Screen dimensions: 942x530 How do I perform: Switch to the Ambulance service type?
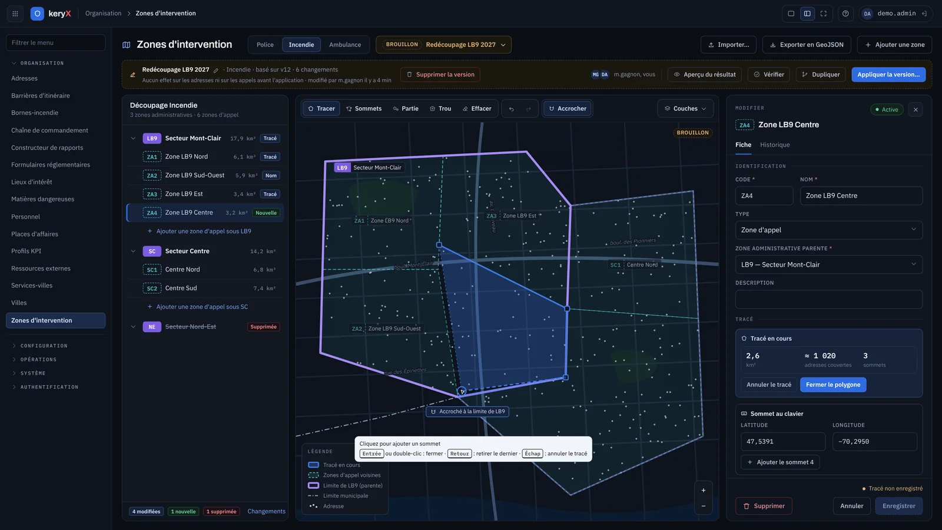pos(345,45)
